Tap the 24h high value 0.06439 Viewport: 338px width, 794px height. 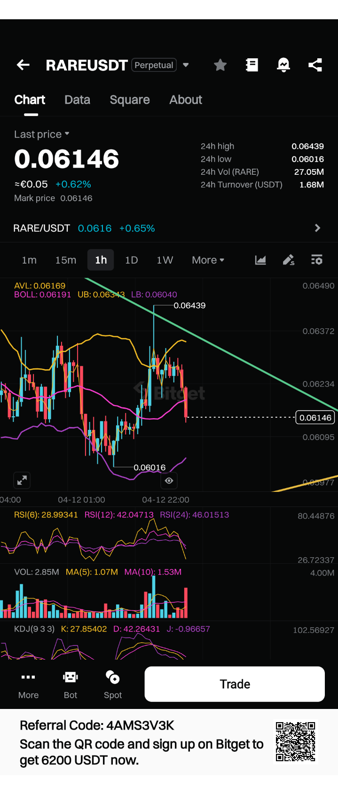click(x=307, y=146)
